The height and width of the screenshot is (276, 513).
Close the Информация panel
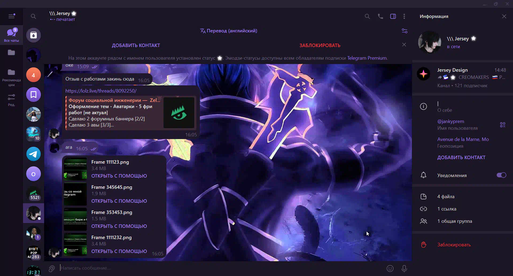[504, 16]
